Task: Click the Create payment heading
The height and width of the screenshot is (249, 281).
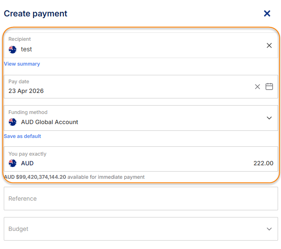Action: click(x=36, y=13)
